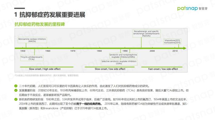Image resolution: width=215 pixels, height=120 pixels.
Task: Click the Fast-onset / low side-effect caption
Action: click(x=163, y=69)
